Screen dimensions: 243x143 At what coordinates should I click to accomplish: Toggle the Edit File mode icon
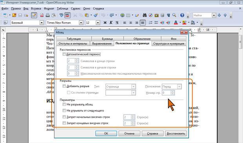(34, 15)
